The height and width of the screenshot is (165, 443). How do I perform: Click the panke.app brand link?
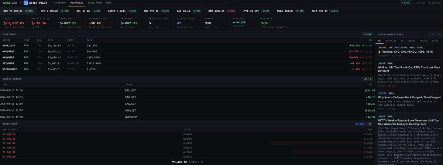coord(9,3)
